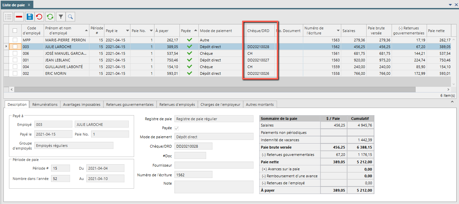Open the Payé le column dropdown arrow
Image resolution: width=459 pixels, height=204 pixels.
coord(127,31)
